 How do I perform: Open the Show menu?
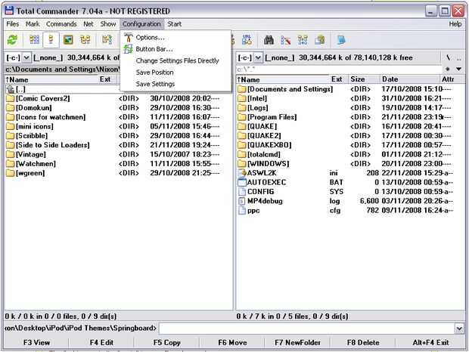tap(108, 24)
